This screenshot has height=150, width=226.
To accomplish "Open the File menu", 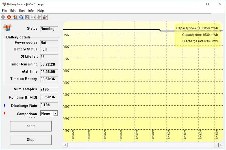I will pyautogui.click(x=4, y=11).
